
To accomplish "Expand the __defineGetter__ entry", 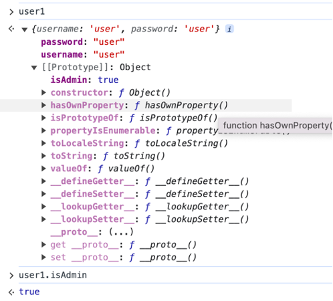I will pos(43,181).
